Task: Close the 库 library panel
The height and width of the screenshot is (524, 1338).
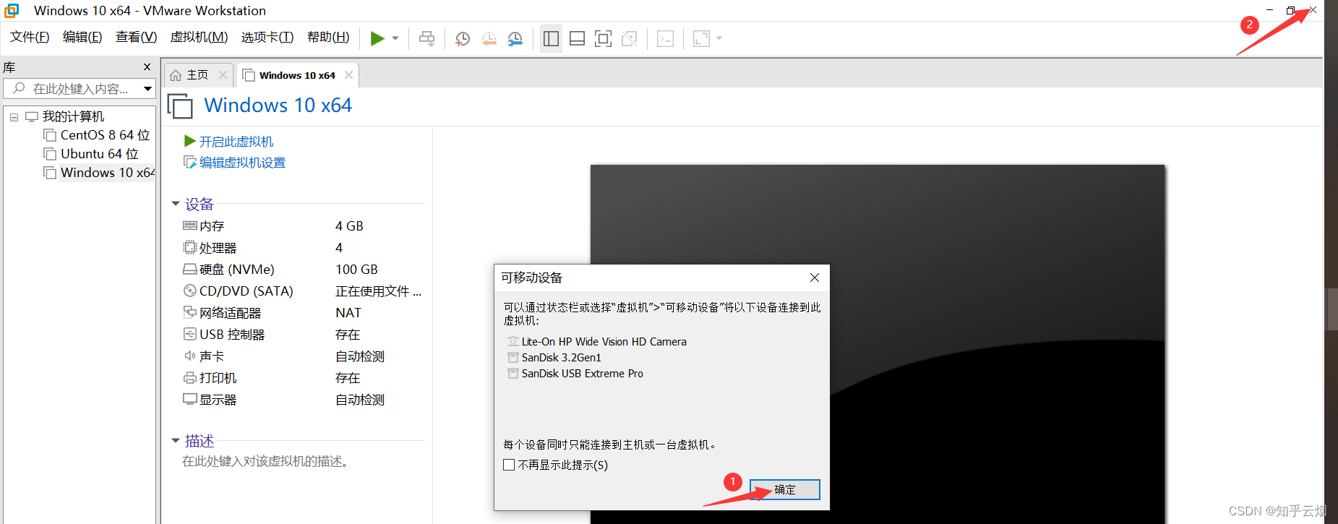Action: pyautogui.click(x=147, y=67)
